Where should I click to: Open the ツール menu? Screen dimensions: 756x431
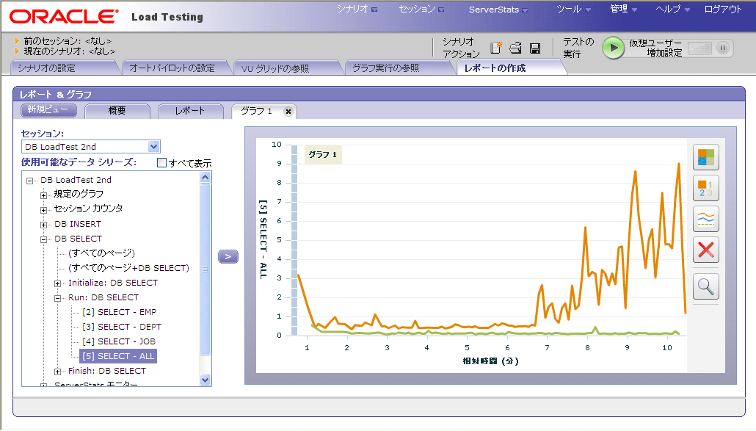click(573, 9)
